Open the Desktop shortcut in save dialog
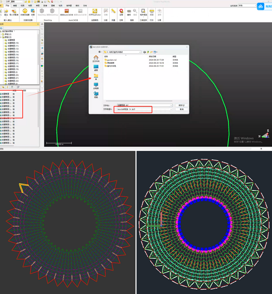This screenshot has height=294, width=272. coord(96,66)
